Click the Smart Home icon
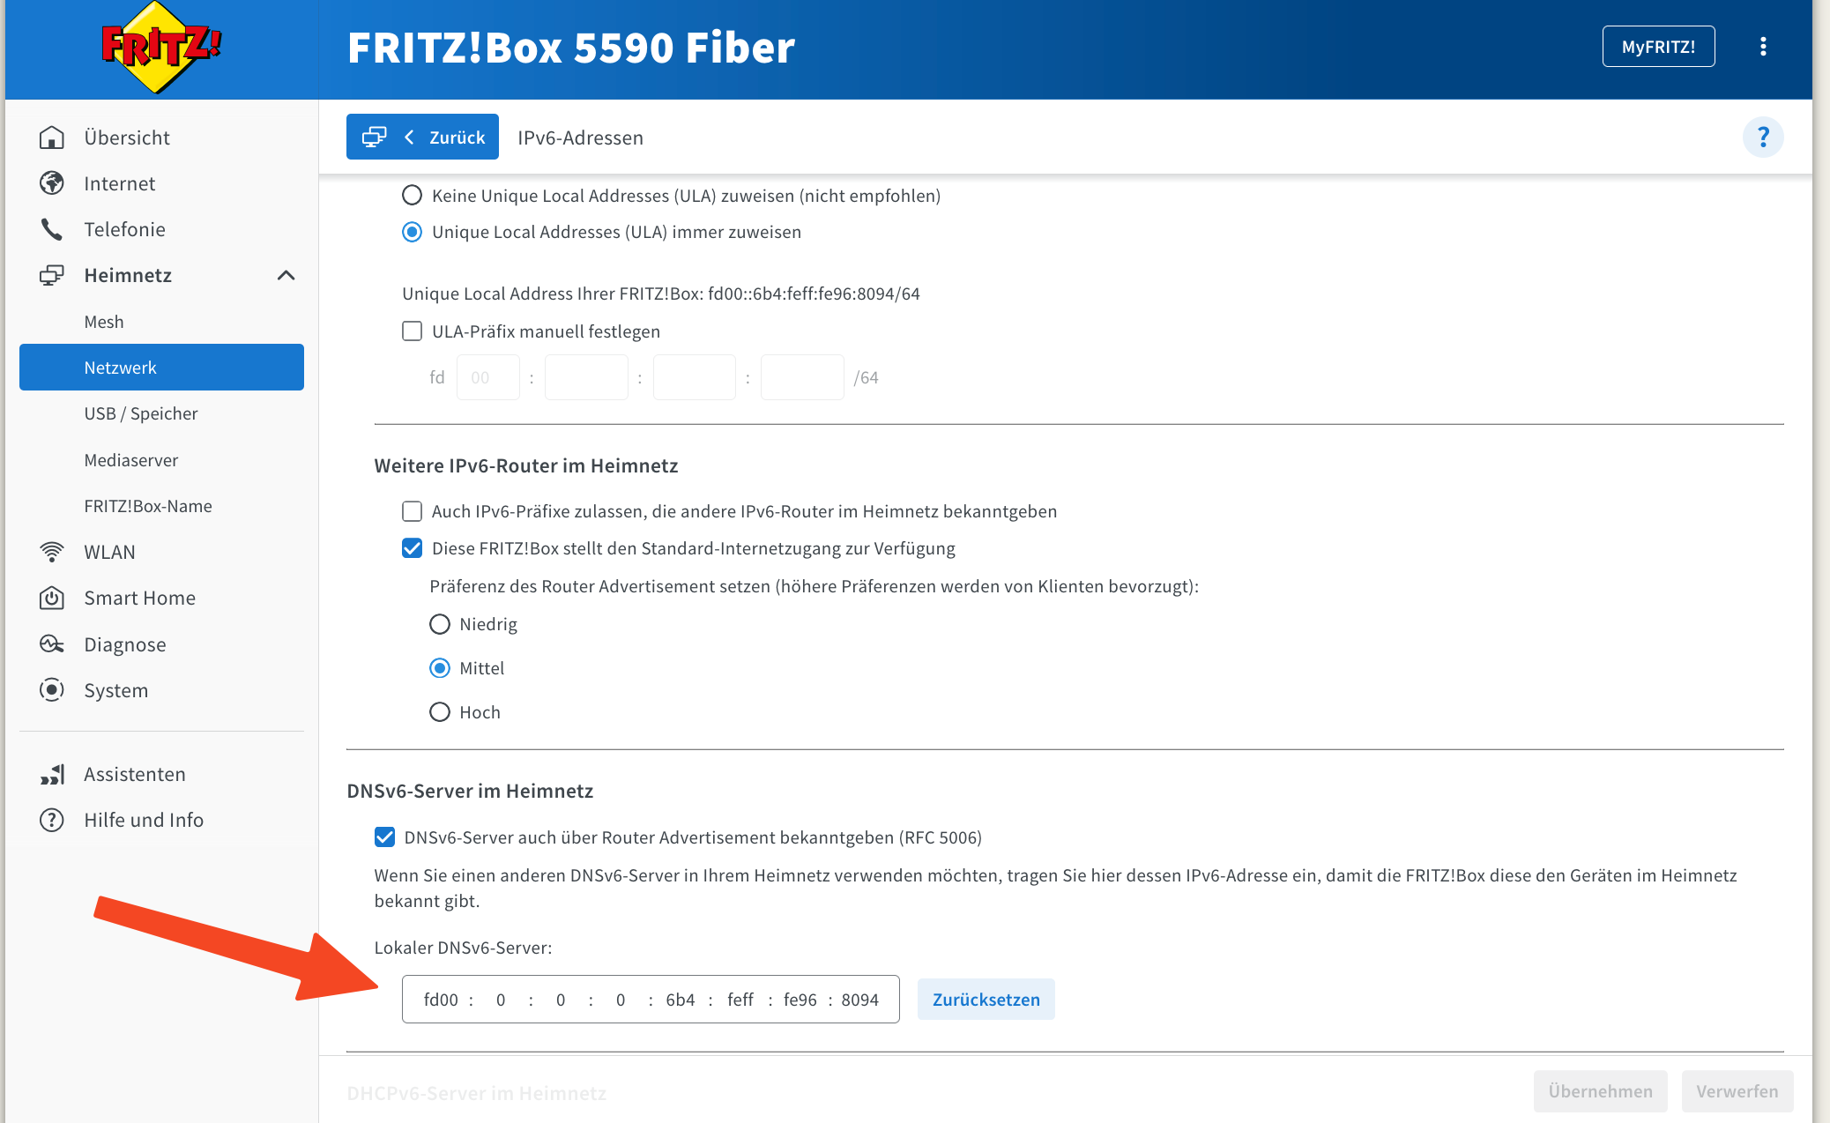Viewport: 1830px width, 1123px height. 52,598
